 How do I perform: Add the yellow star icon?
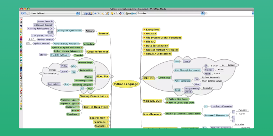[x=21, y=104]
